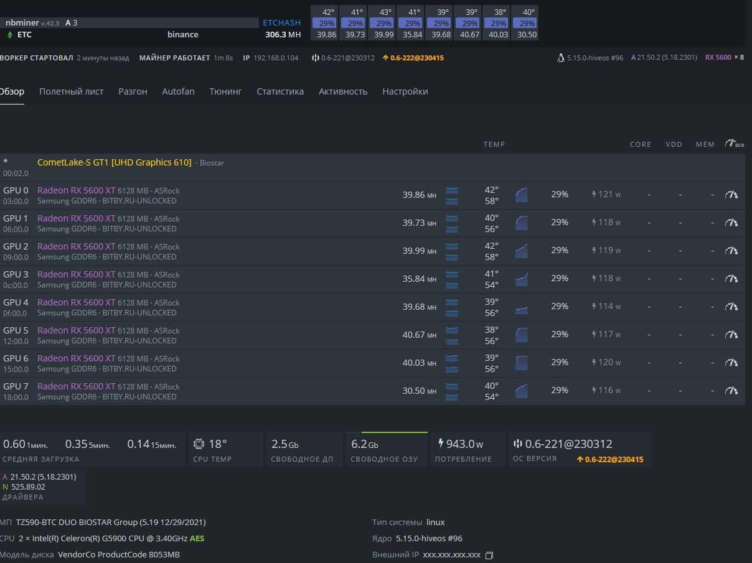Screen dimensions: 752x563
Task: Switch to the Обзор tab
Action: [x=12, y=91]
